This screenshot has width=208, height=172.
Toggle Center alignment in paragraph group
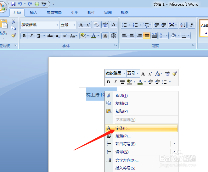coord(132,36)
